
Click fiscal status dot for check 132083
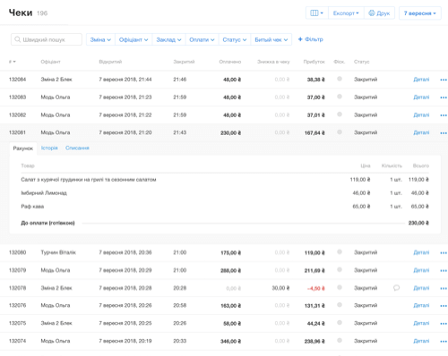coord(340,97)
